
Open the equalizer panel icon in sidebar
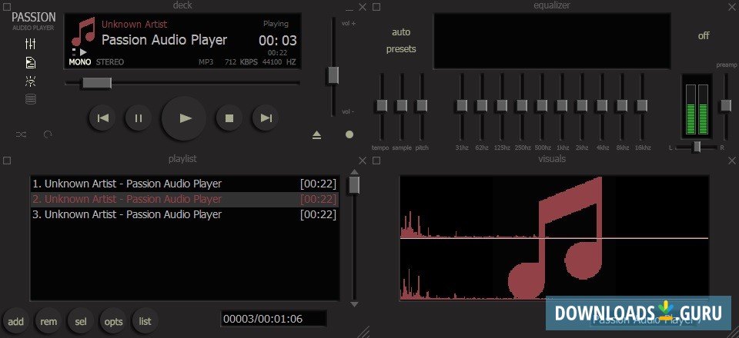pos(31,45)
